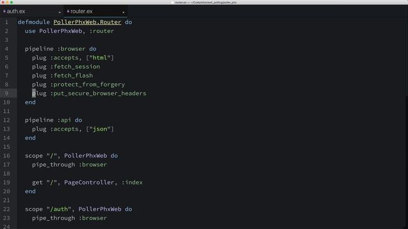This screenshot has height=229, width=408.
Task: Click ':browser' in pipeline definition line 4
Action: [x=71, y=49]
